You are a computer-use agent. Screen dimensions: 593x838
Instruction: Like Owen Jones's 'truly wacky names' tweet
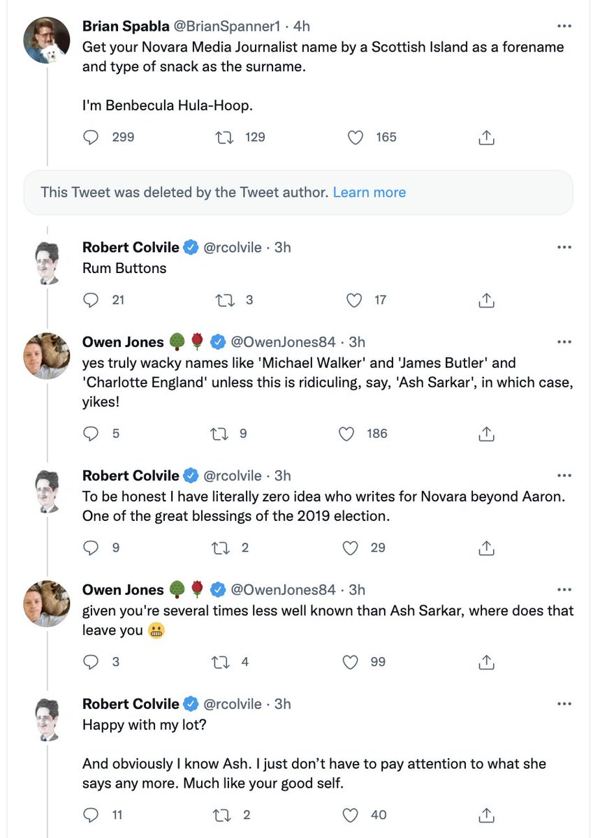click(346, 434)
